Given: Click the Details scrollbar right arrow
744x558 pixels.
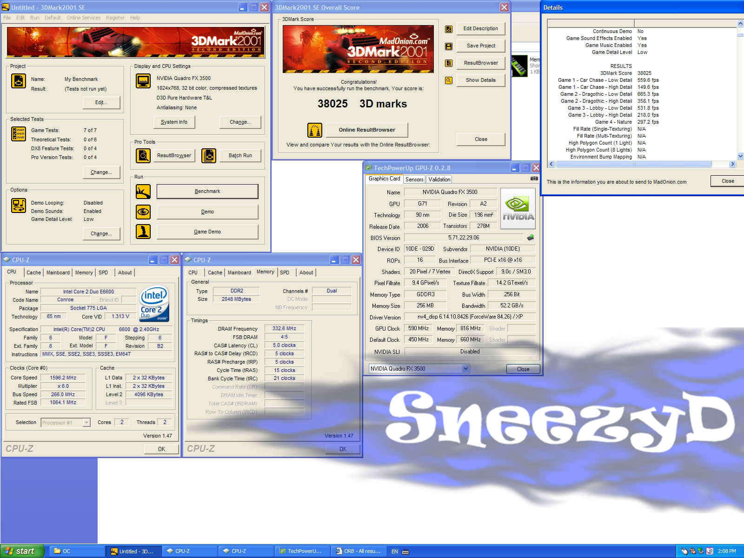Looking at the screenshot, I should (x=732, y=164).
